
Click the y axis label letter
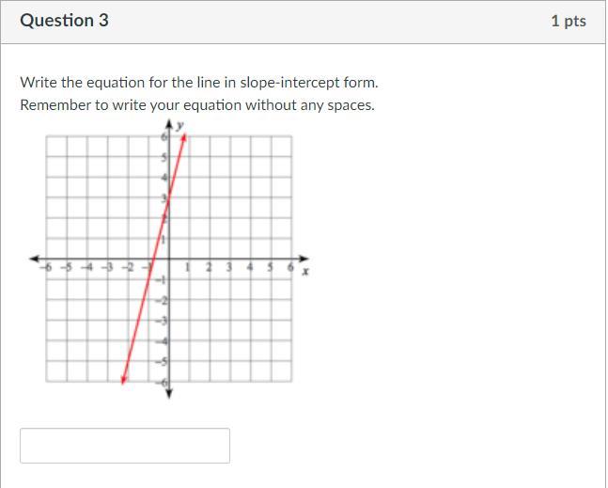point(179,126)
